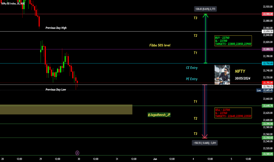
Task: Click the 29 date on the time axis
Action: coord(41,159)
